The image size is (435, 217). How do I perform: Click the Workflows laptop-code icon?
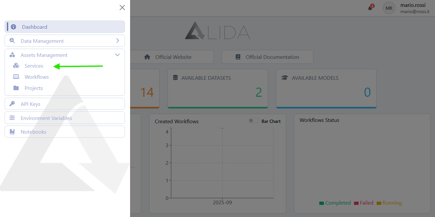pos(16,77)
